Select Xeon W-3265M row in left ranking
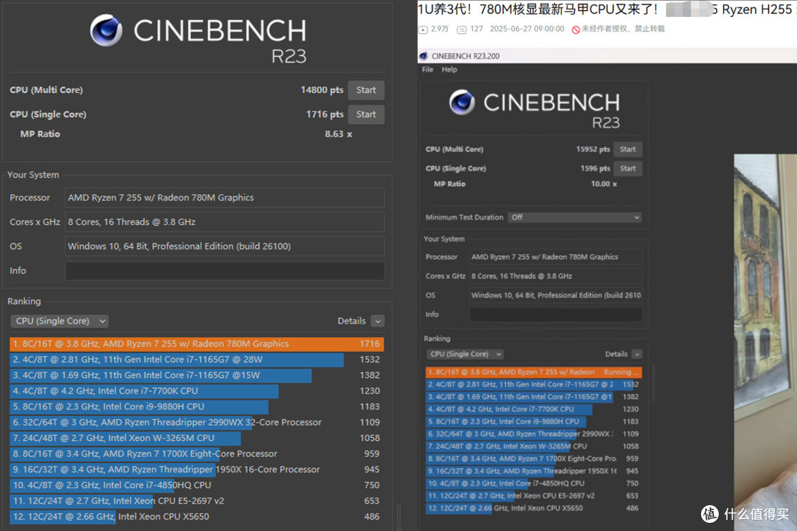The height and width of the screenshot is (531, 797). click(x=197, y=438)
